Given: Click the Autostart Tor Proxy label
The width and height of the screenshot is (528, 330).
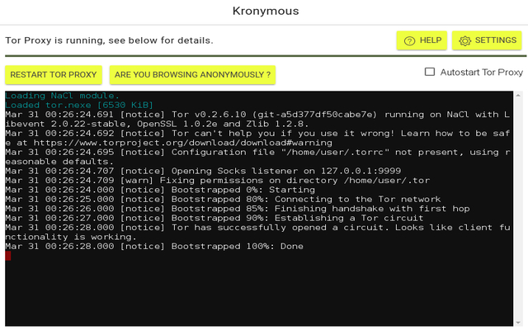Looking at the screenshot, I should tap(482, 73).
